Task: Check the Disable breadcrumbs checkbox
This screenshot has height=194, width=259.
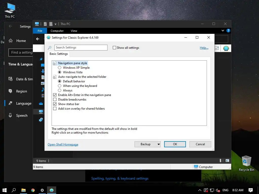Action: tap(55, 100)
